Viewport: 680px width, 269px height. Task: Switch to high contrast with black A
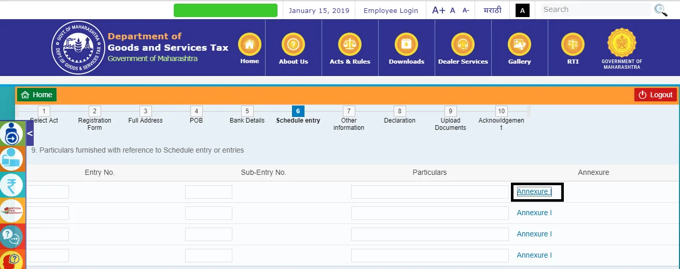point(522,10)
